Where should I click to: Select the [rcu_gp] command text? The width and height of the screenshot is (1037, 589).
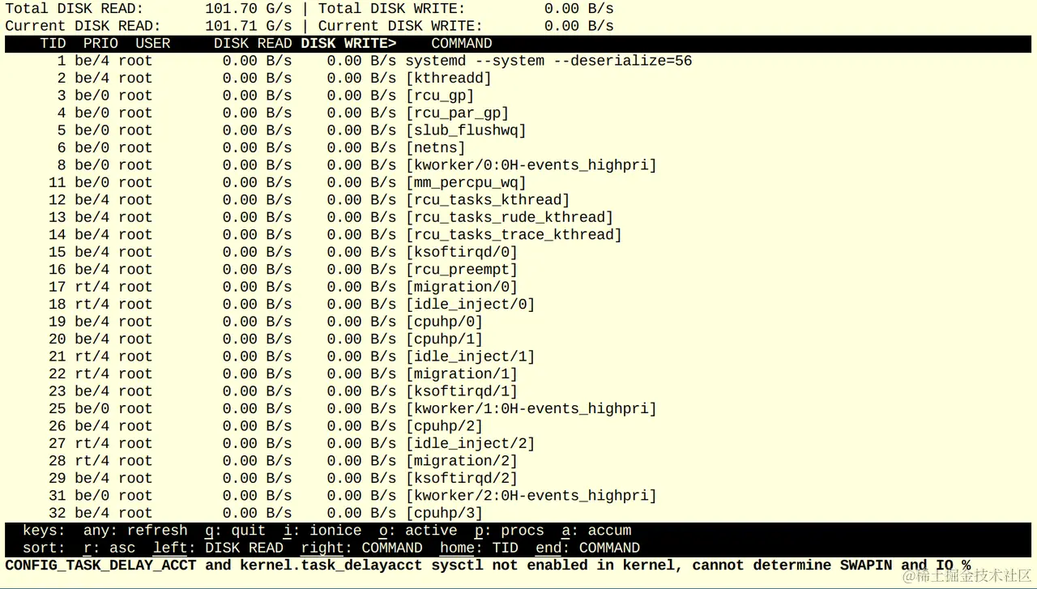(440, 96)
